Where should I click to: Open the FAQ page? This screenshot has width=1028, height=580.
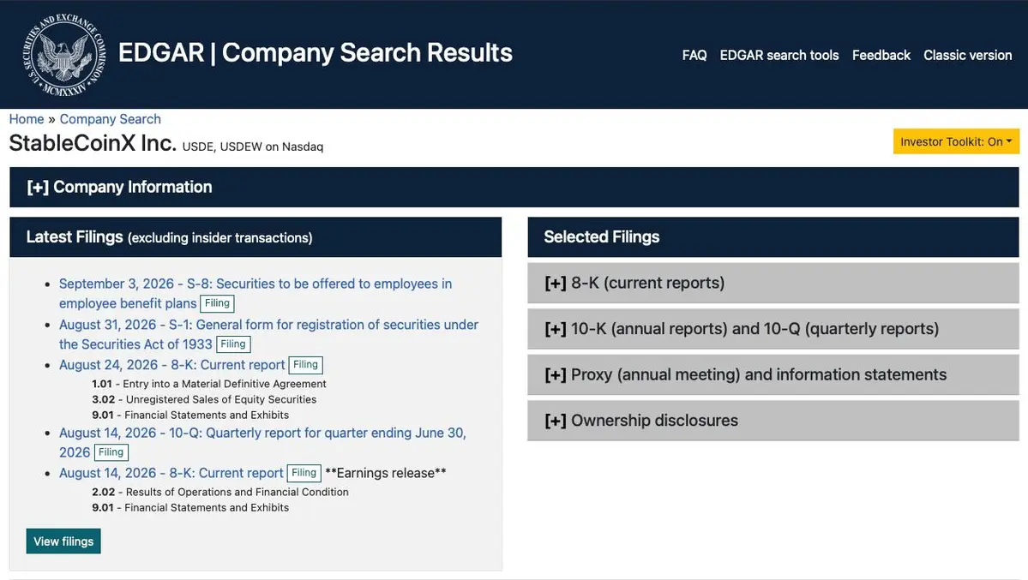point(694,55)
